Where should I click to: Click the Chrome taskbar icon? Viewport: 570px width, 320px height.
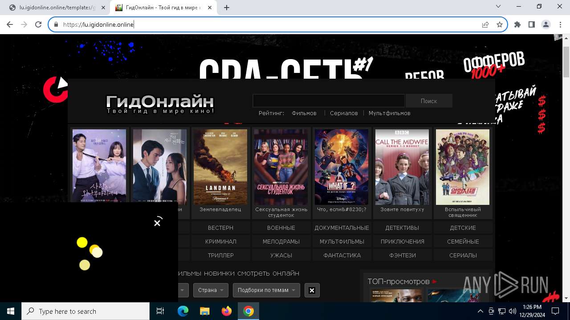pyautogui.click(x=248, y=311)
